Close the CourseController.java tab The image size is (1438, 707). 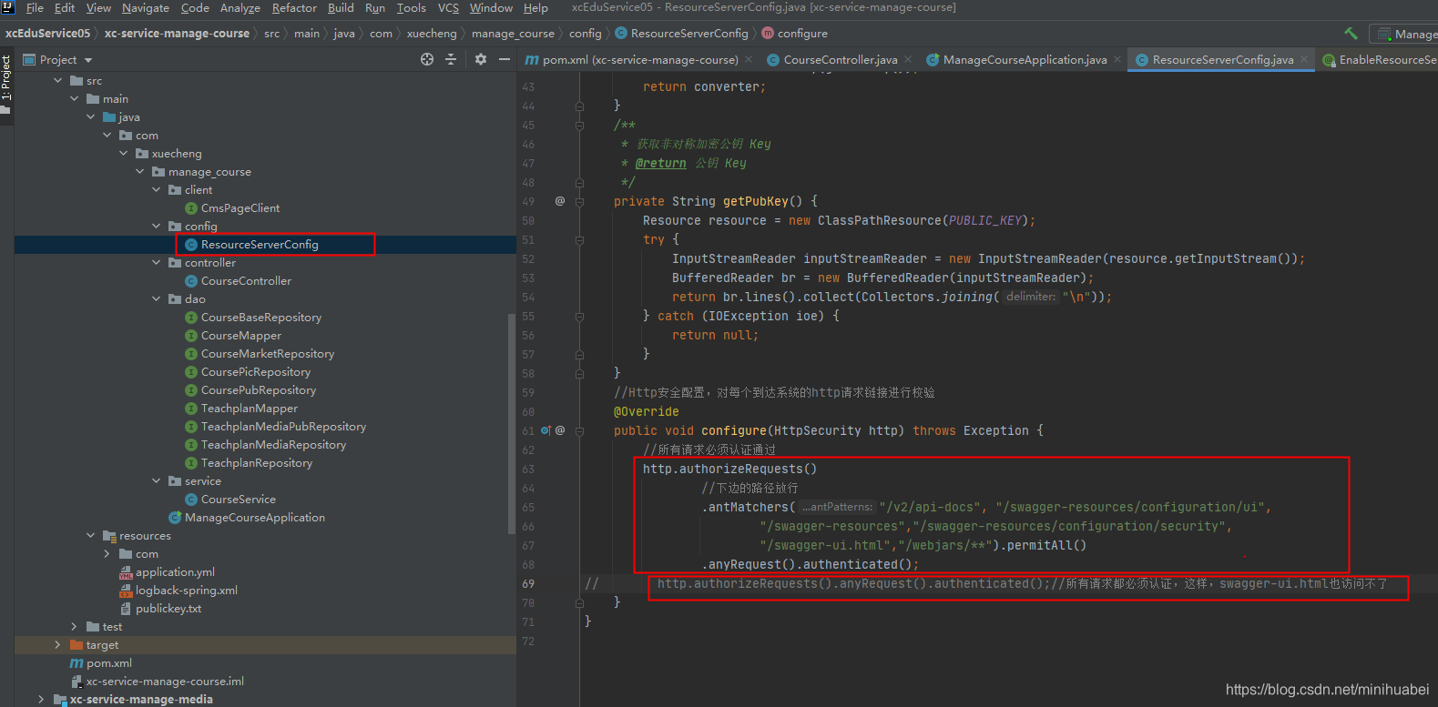coord(908,59)
